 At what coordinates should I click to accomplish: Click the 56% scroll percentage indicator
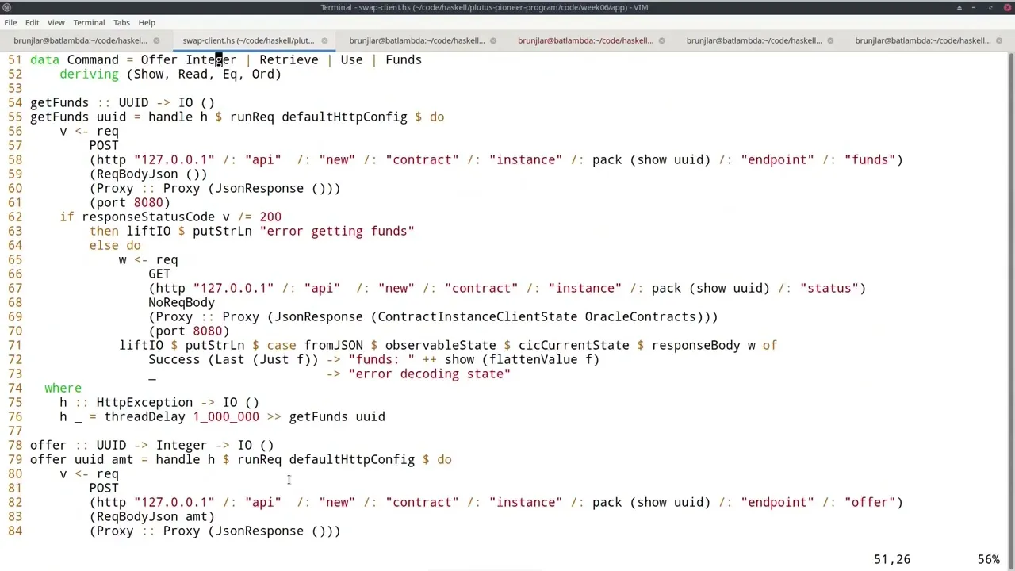click(988, 559)
